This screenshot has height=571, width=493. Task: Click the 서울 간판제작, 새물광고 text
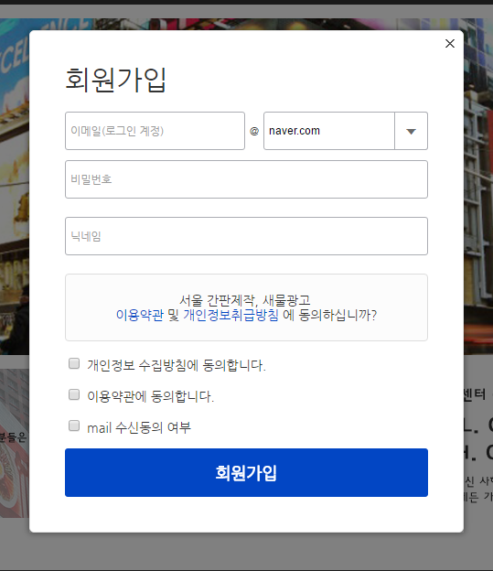click(245, 300)
